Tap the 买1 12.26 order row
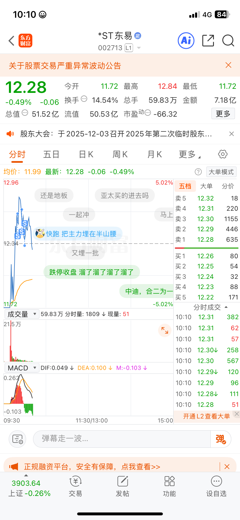 click(207, 256)
